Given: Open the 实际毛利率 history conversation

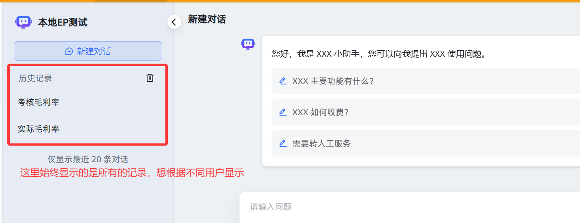Looking at the screenshot, I should coord(39,129).
